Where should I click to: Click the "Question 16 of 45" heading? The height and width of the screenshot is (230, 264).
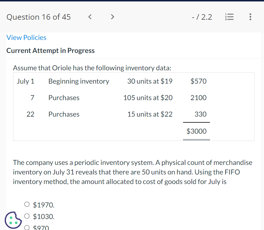pos(38,17)
